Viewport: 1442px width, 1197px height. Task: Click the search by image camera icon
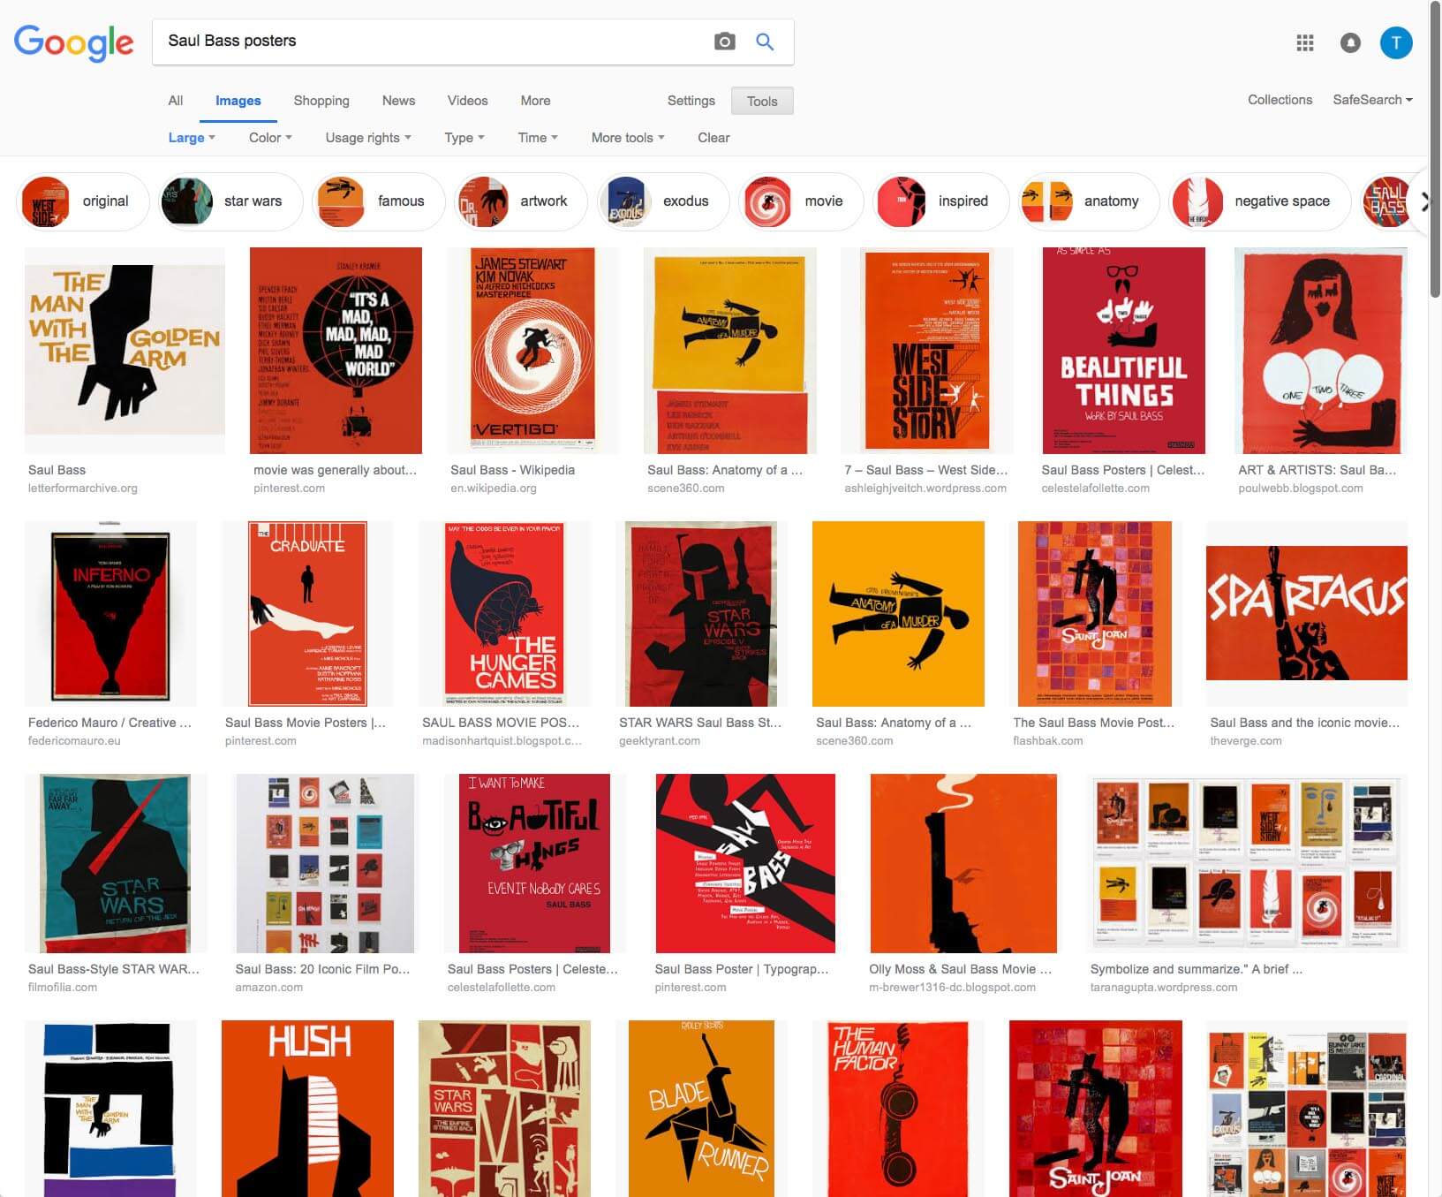[x=724, y=42]
